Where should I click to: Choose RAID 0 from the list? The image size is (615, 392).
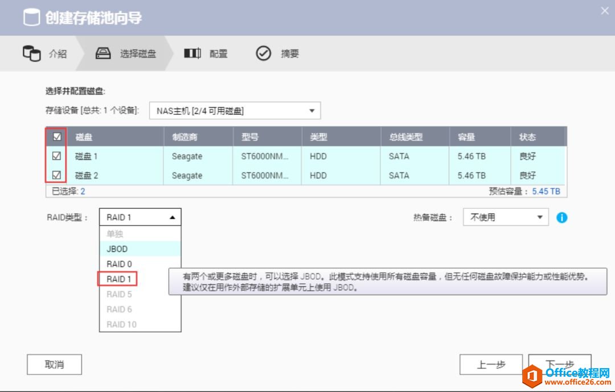point(119,264)
